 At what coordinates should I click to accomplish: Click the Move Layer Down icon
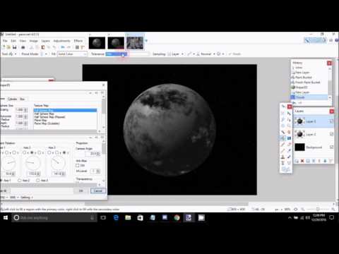point(325,161)
